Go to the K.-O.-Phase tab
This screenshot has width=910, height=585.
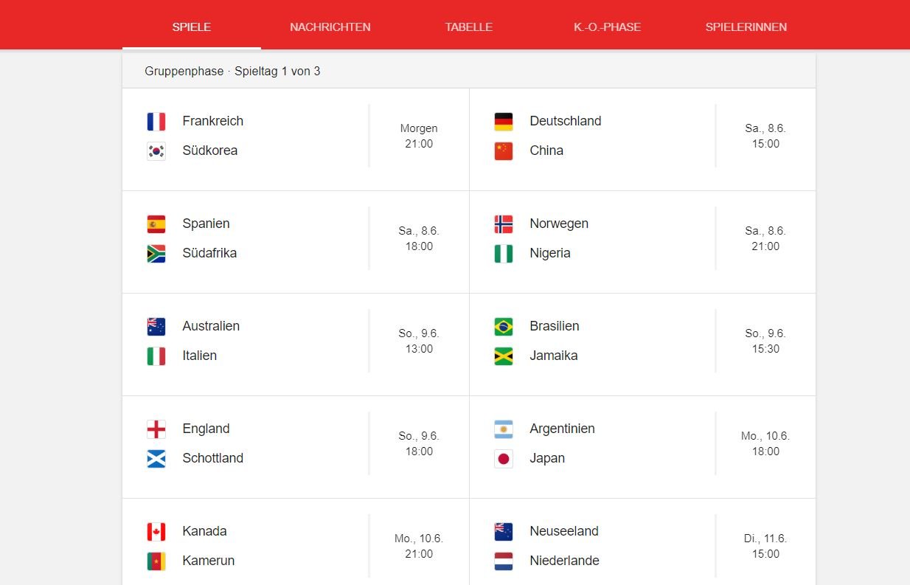tap(607, 27)
